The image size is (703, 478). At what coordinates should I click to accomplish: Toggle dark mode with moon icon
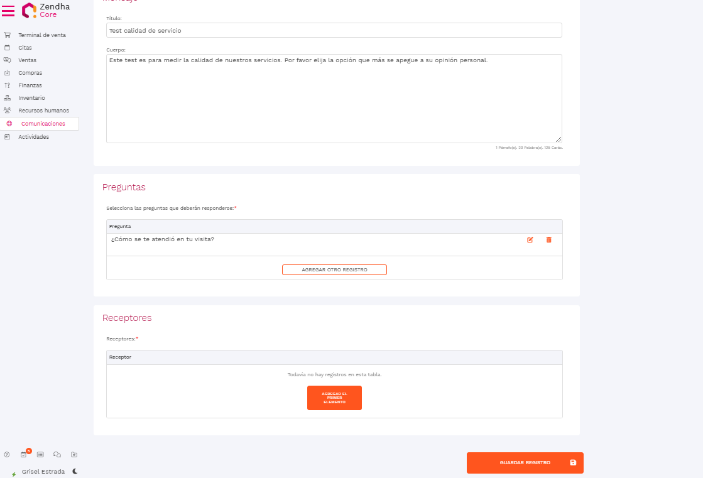coord(75,471)
